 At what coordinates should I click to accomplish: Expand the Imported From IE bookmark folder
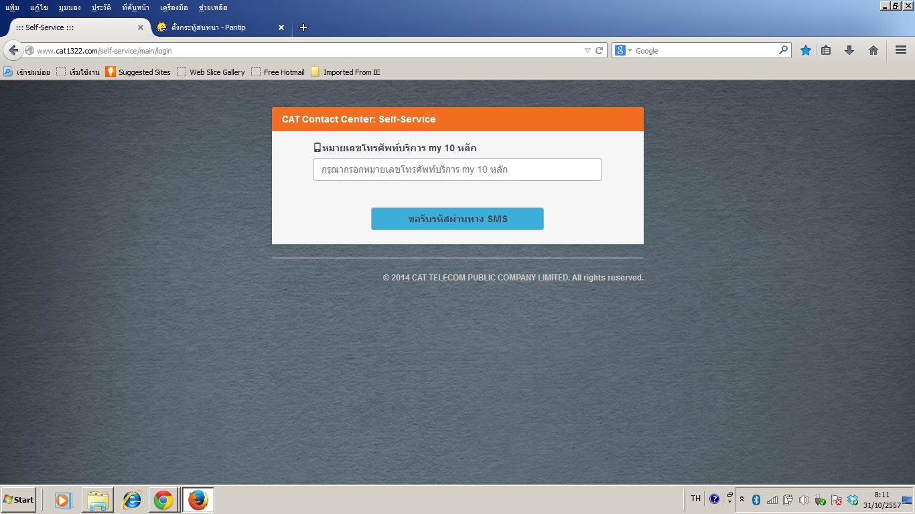click(x=346, y=72)
